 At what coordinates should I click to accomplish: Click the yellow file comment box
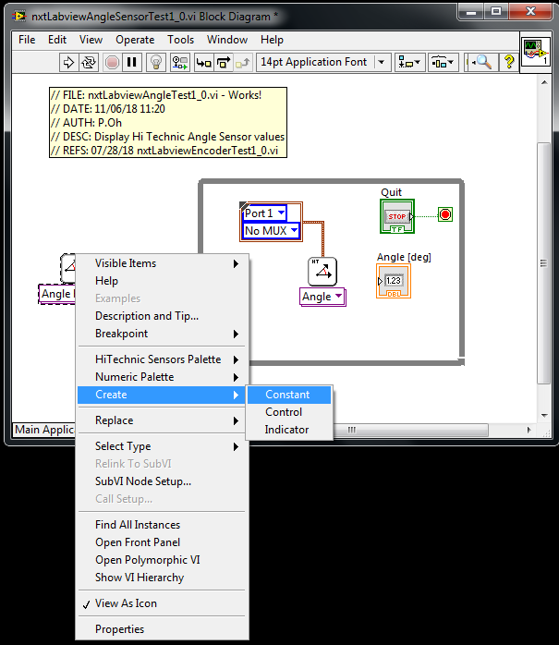click(168, 122)
